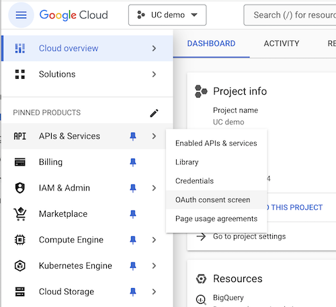Open the Marketplace menu label

click(63, 214)
